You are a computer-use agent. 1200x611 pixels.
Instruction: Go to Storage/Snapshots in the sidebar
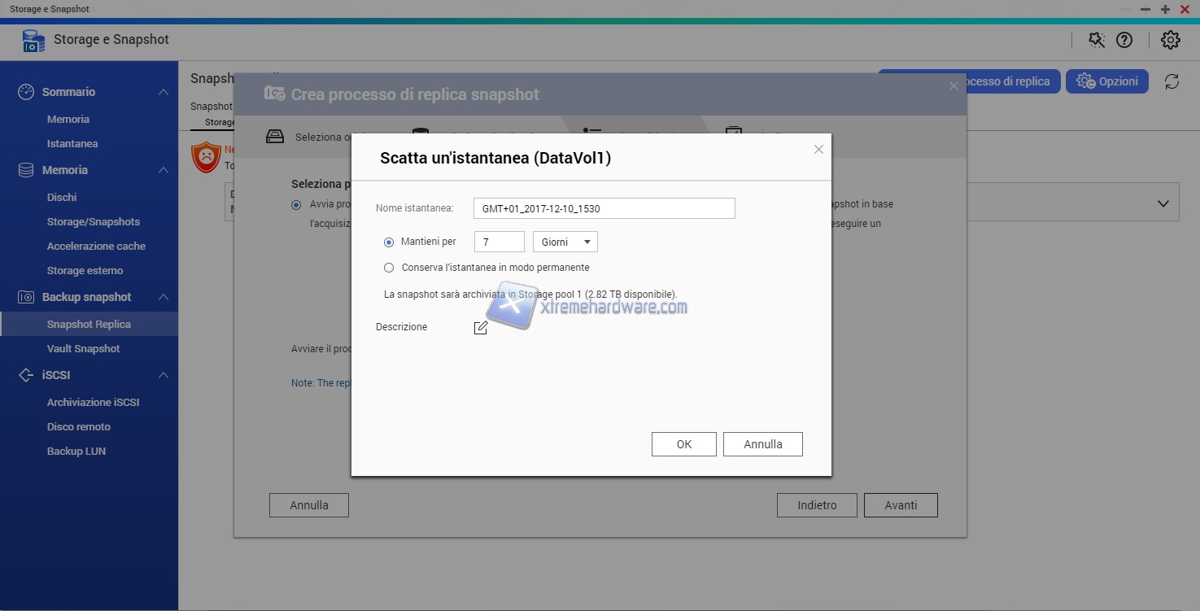tap(93, 221)
